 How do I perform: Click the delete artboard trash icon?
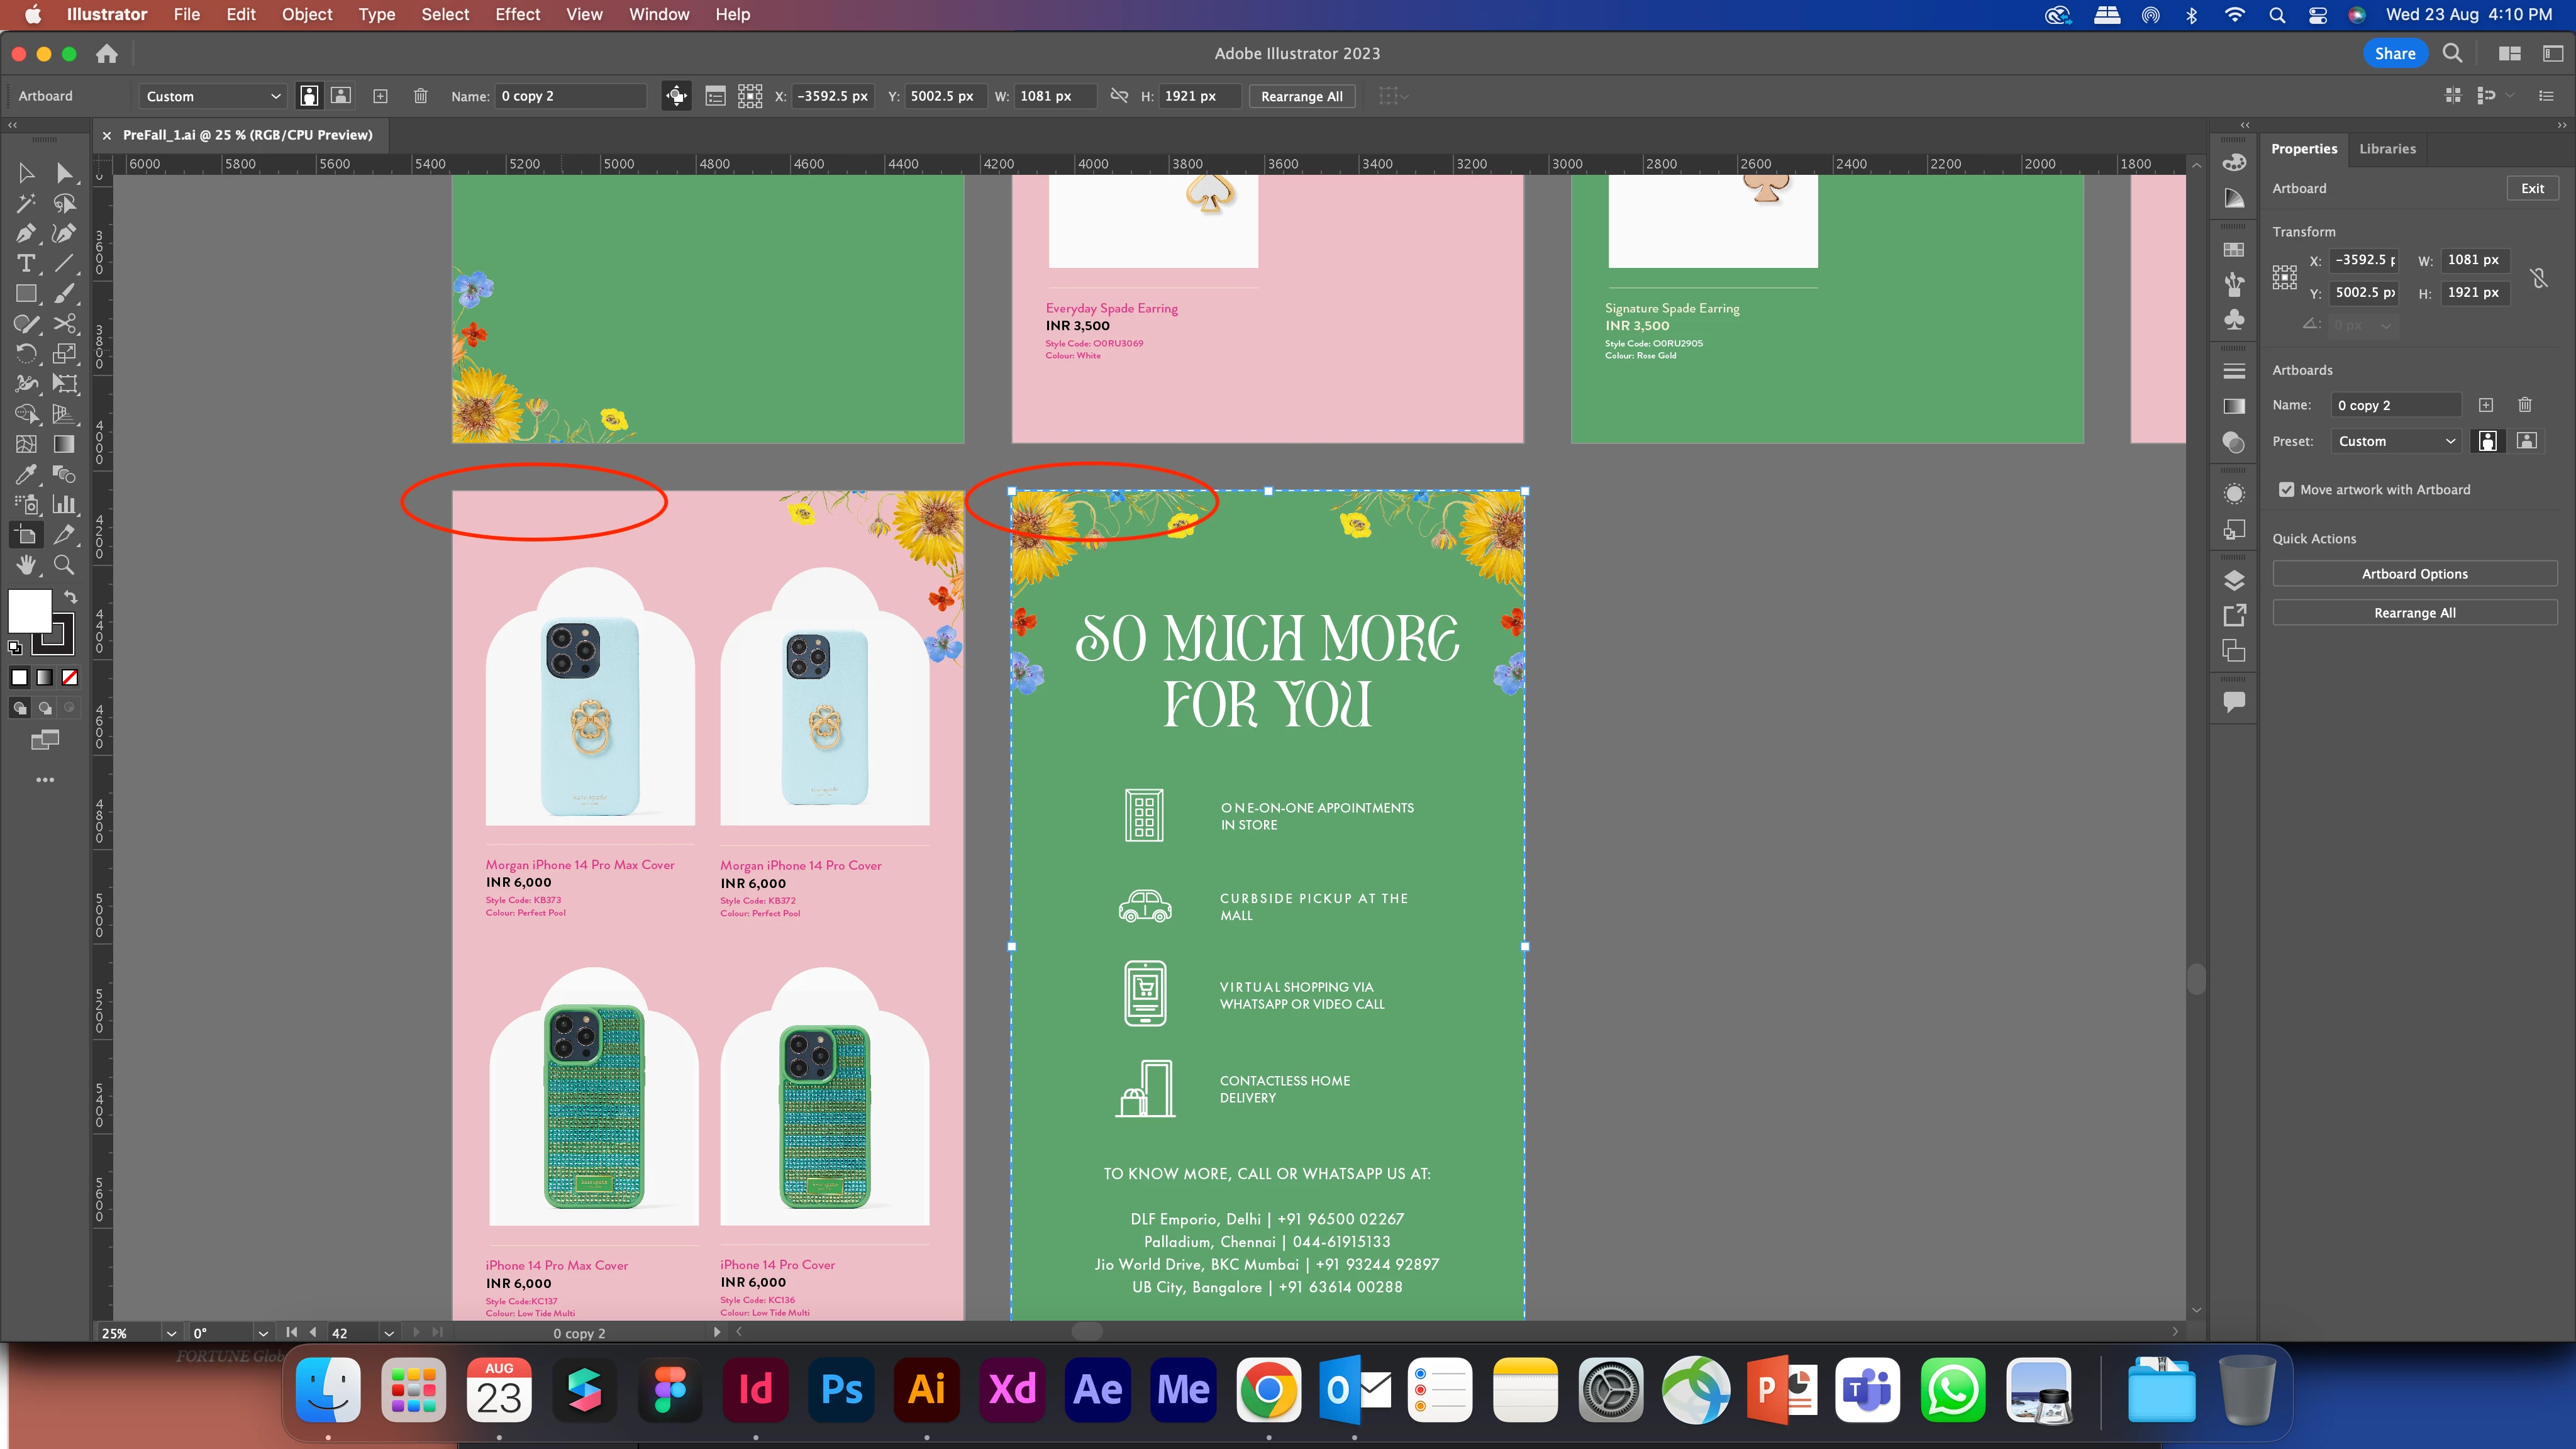pos(420,96)
